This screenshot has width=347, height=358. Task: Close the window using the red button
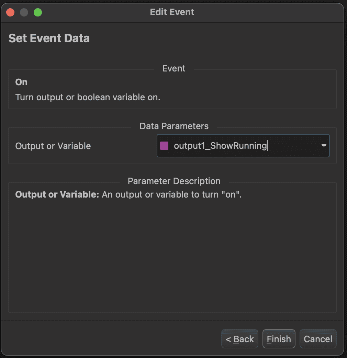(10, 12)
